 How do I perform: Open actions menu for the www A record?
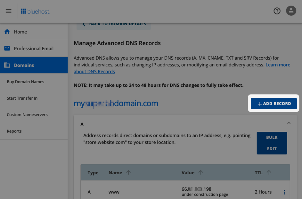click(284, 192)
